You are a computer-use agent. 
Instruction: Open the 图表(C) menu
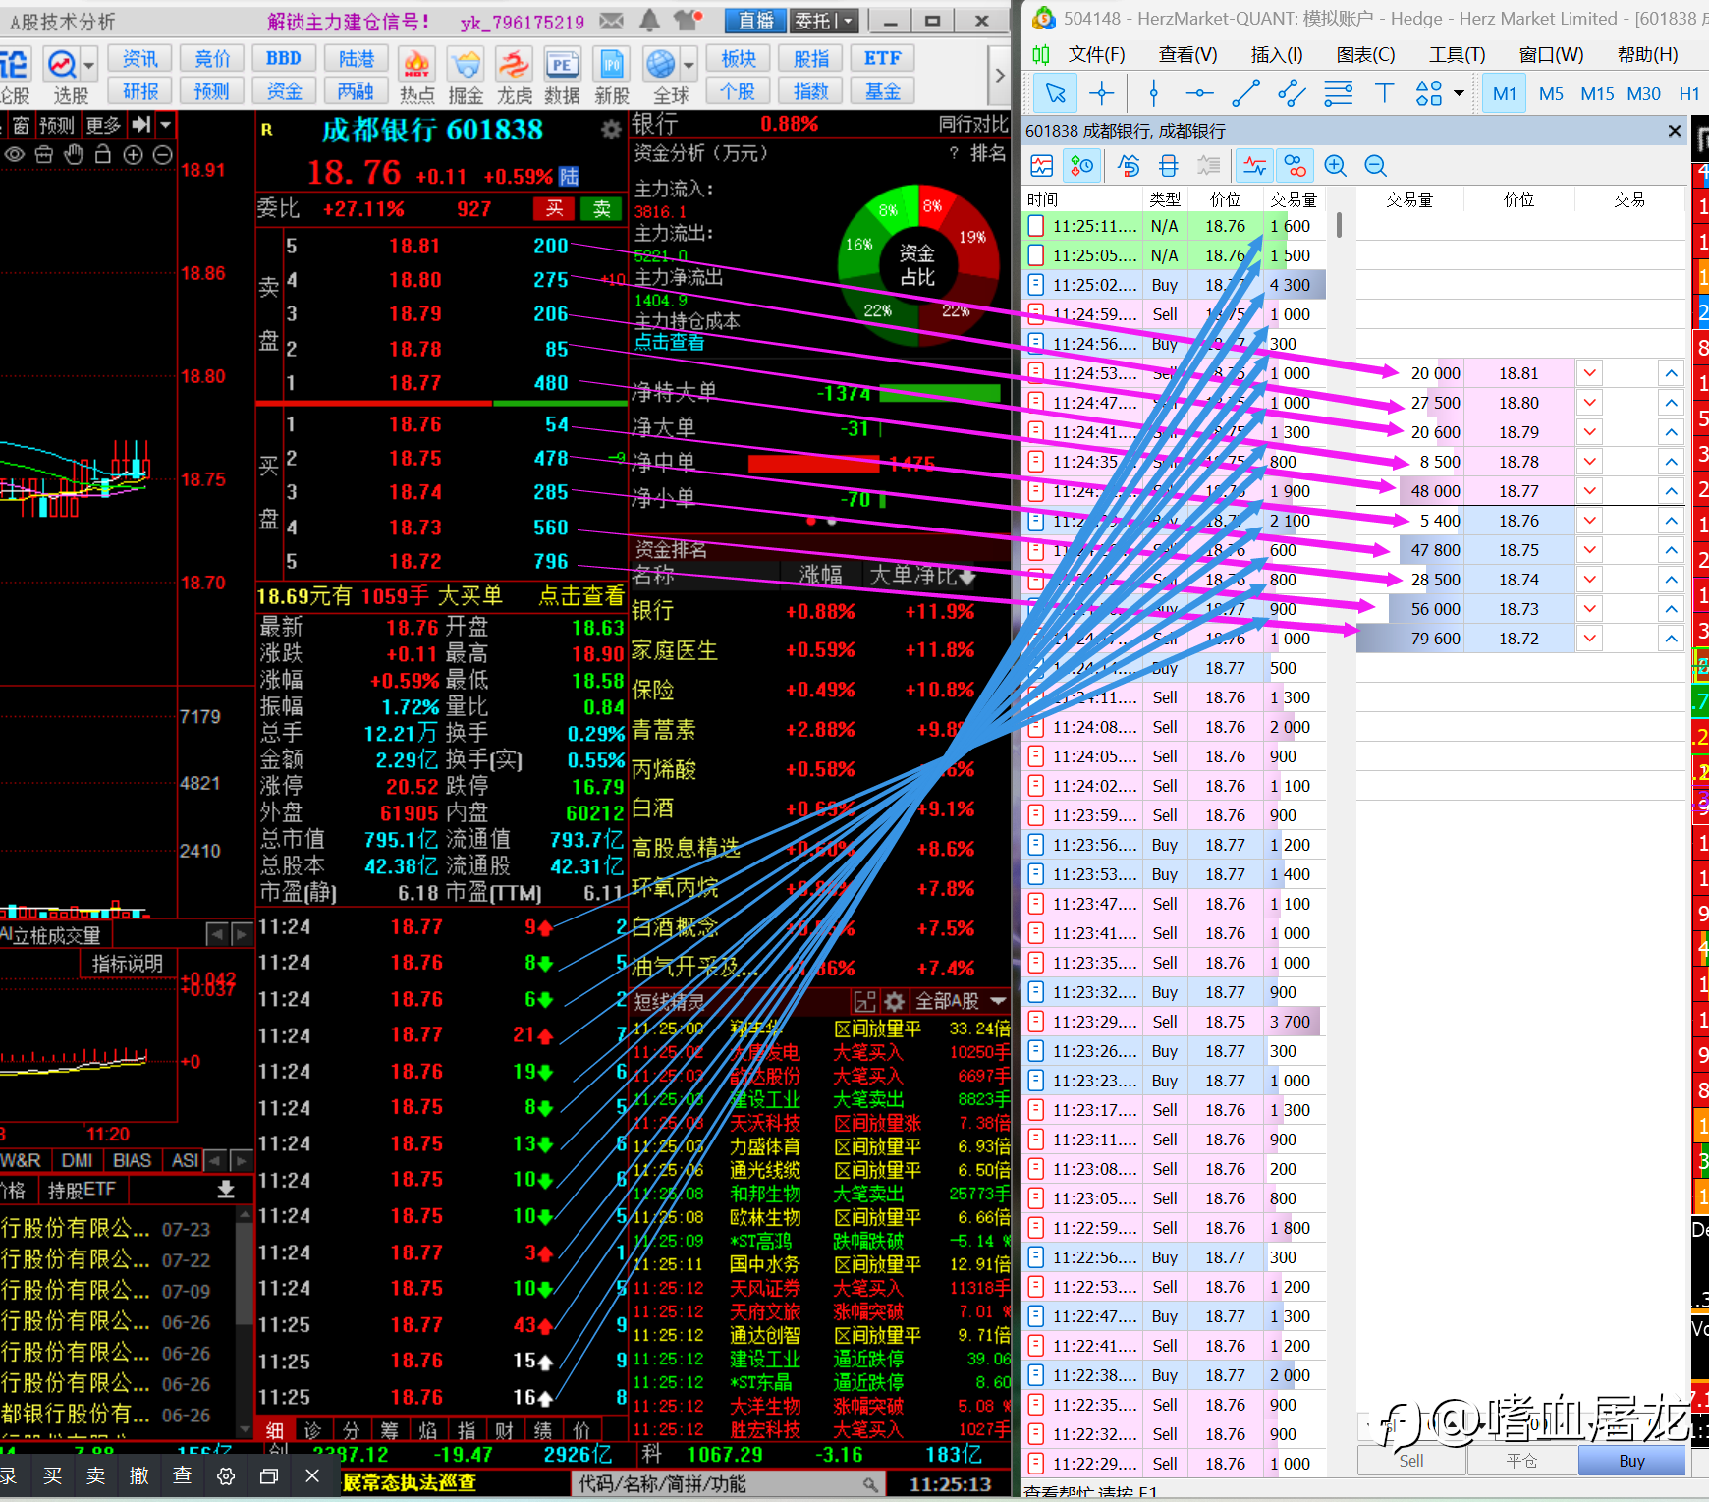pos(1365,55)
